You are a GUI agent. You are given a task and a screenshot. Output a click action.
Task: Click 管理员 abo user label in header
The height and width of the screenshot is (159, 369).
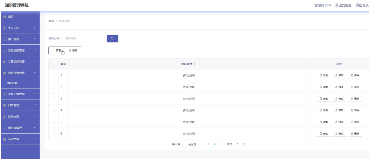(322, 5)
